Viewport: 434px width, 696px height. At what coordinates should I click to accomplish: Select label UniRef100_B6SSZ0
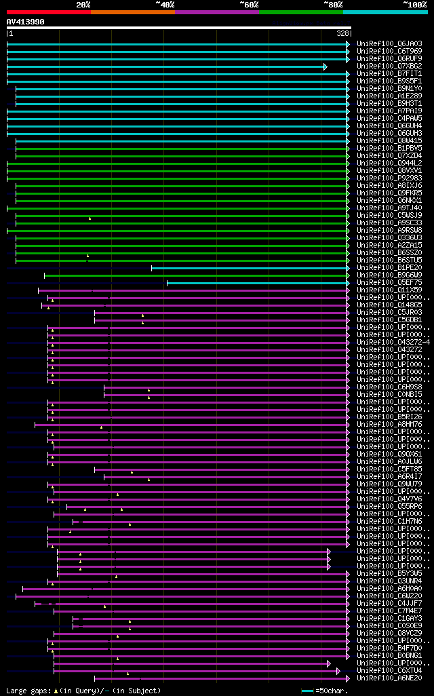click(x=389, y=252)
